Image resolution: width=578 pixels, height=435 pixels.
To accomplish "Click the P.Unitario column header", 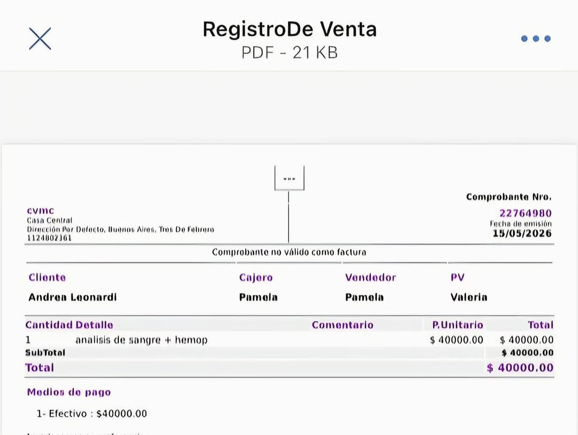I will [x=458, y=325].
